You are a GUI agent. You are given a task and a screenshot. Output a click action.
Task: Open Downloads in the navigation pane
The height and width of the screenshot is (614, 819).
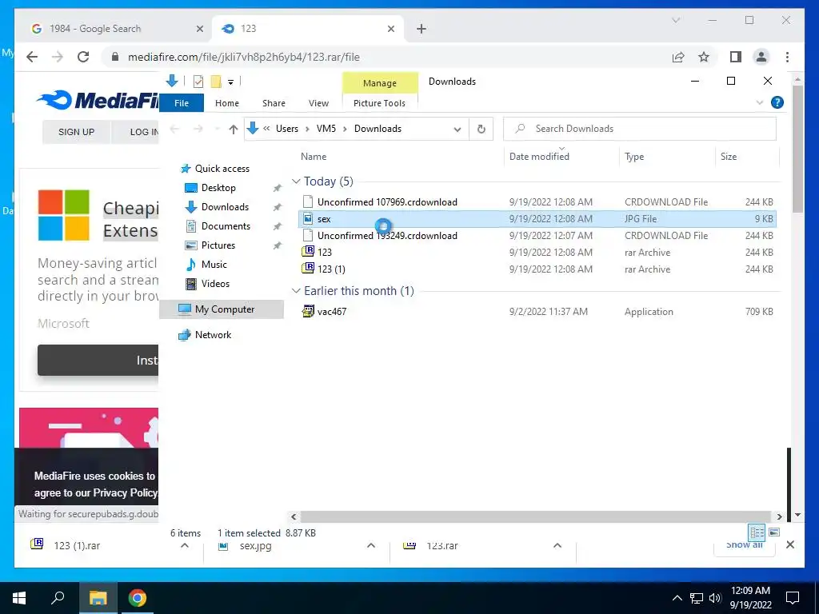(225, 207)
